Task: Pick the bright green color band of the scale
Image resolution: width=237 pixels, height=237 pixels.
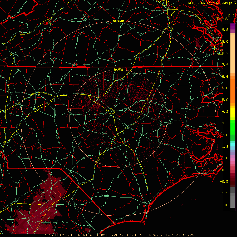Action: (x=233, y=127)
